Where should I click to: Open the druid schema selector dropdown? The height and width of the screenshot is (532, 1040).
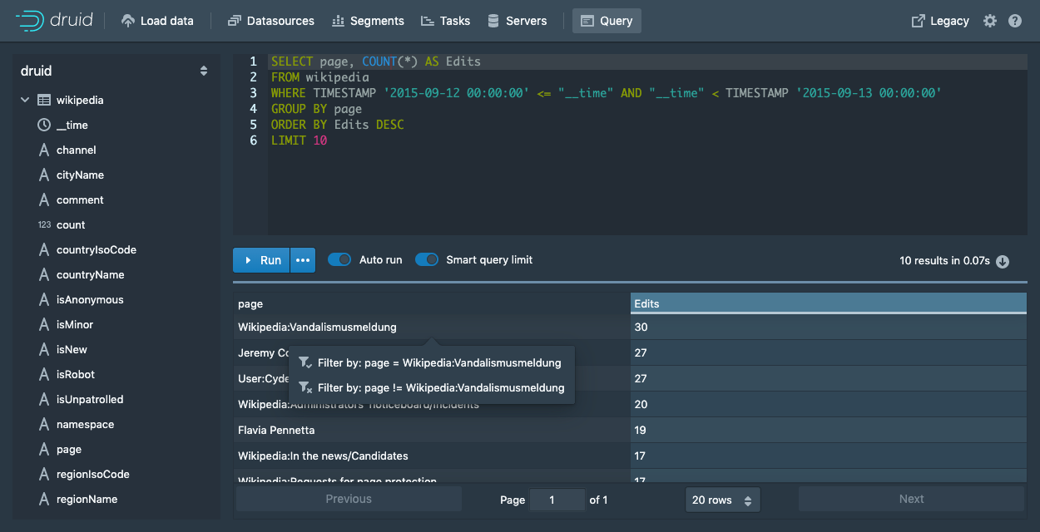tap(115, 71)
